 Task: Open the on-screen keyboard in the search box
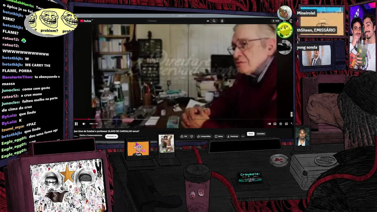tap(208, 21)
